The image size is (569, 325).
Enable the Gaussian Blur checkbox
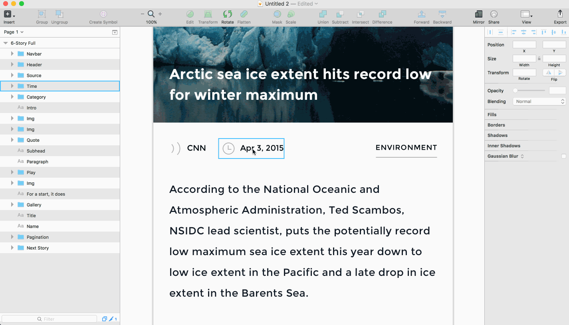pyautogui.click(x=564, y=156)
